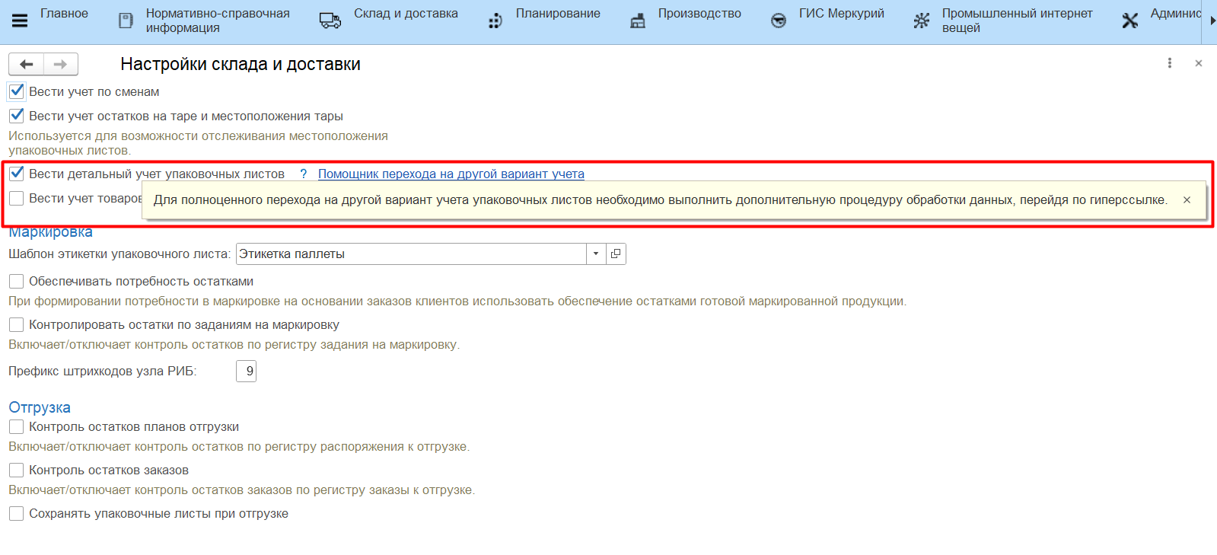The width and height of the screenshot is (1217, 555).
Task: Enable Контроль остатков заказов checkbox
Action: (x=17, y=470)
